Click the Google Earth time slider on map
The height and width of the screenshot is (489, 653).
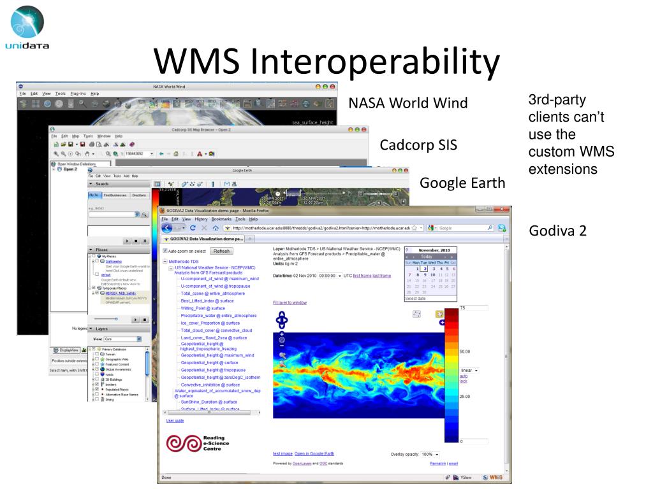click(315, 194)
